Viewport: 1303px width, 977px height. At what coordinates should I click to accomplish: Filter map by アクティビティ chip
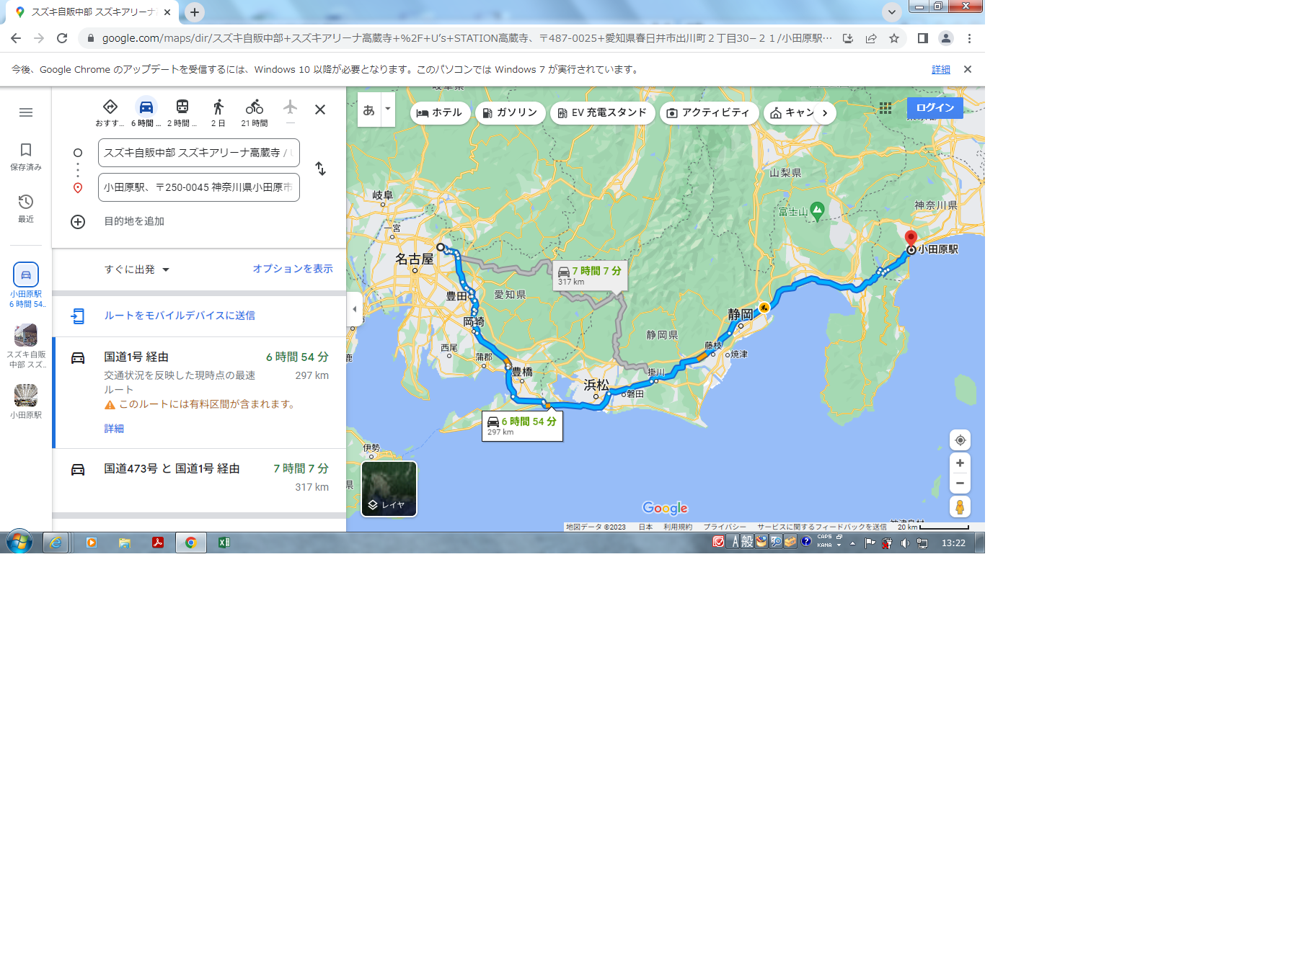click(709, 113)
